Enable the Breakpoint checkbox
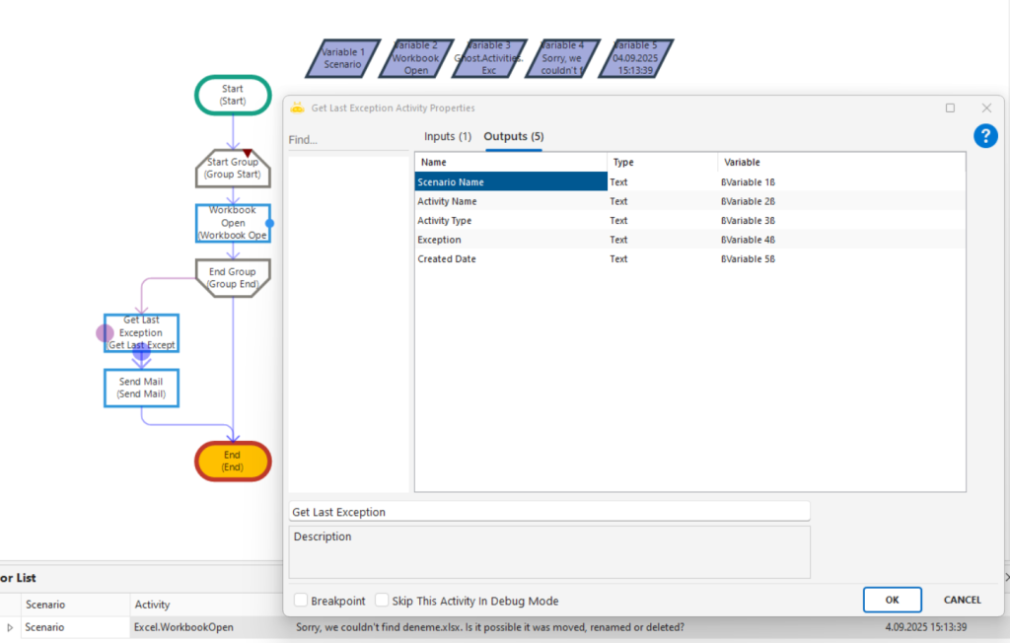 pos(301,601)
